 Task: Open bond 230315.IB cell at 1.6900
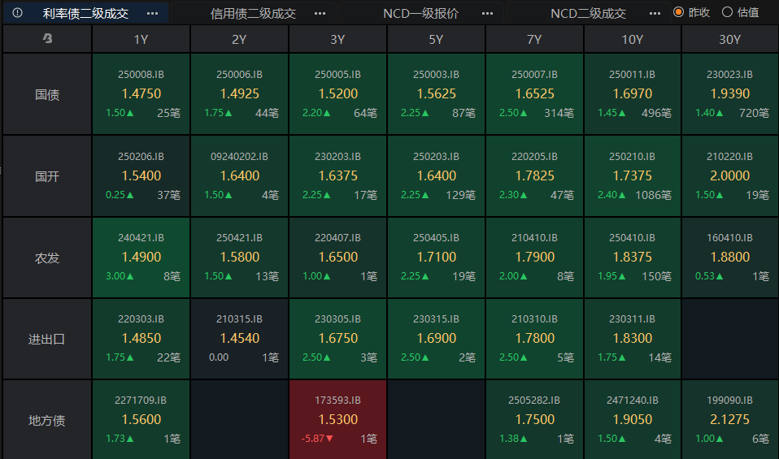coord(436,339)
